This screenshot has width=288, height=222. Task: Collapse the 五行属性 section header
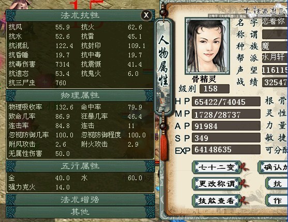80,166
